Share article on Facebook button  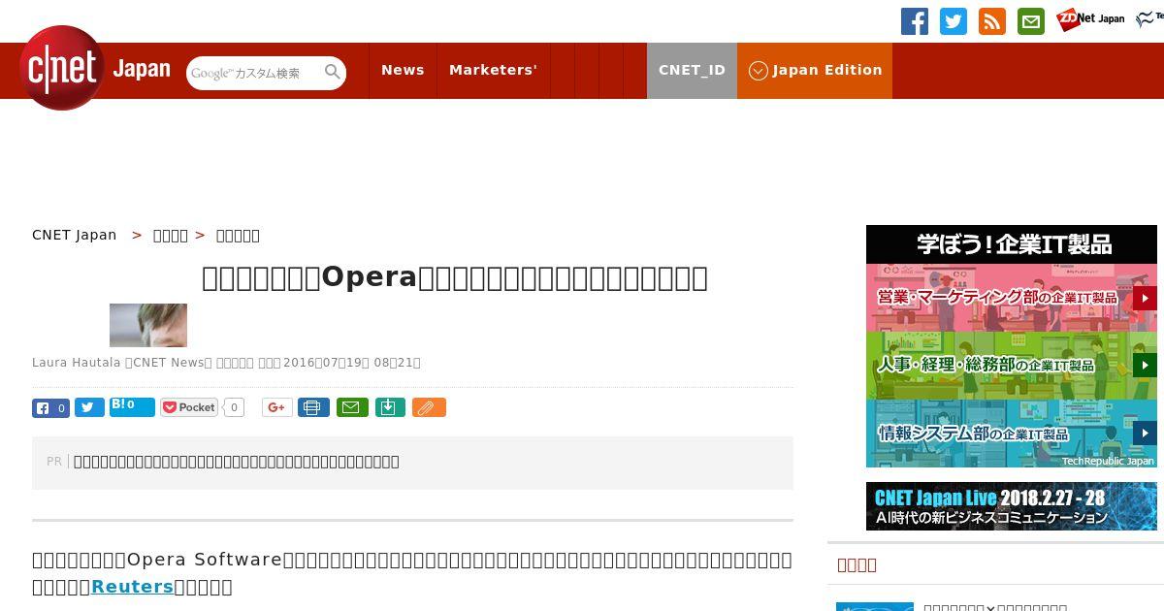[x=50, y=408]
